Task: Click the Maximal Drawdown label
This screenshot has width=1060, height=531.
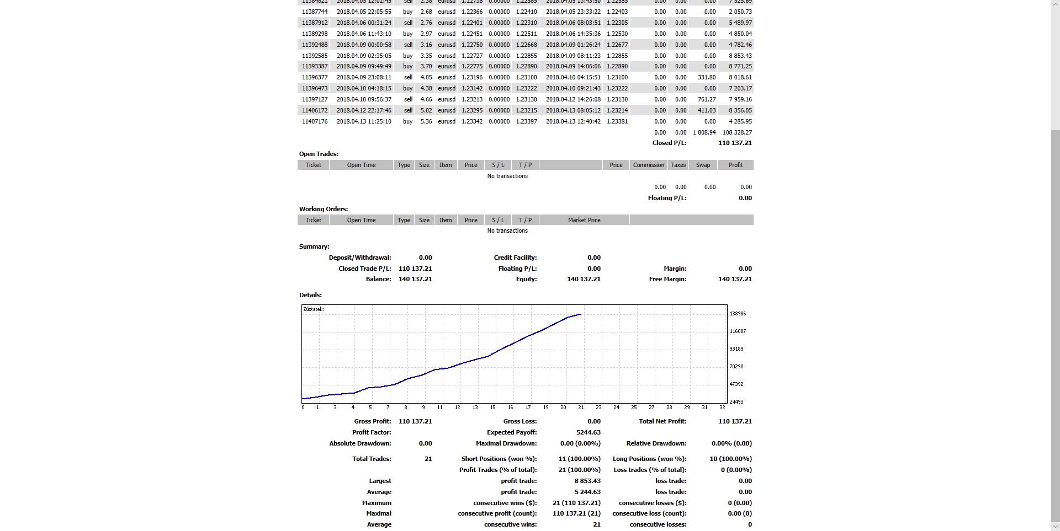Action: click(x=506, y=443)
